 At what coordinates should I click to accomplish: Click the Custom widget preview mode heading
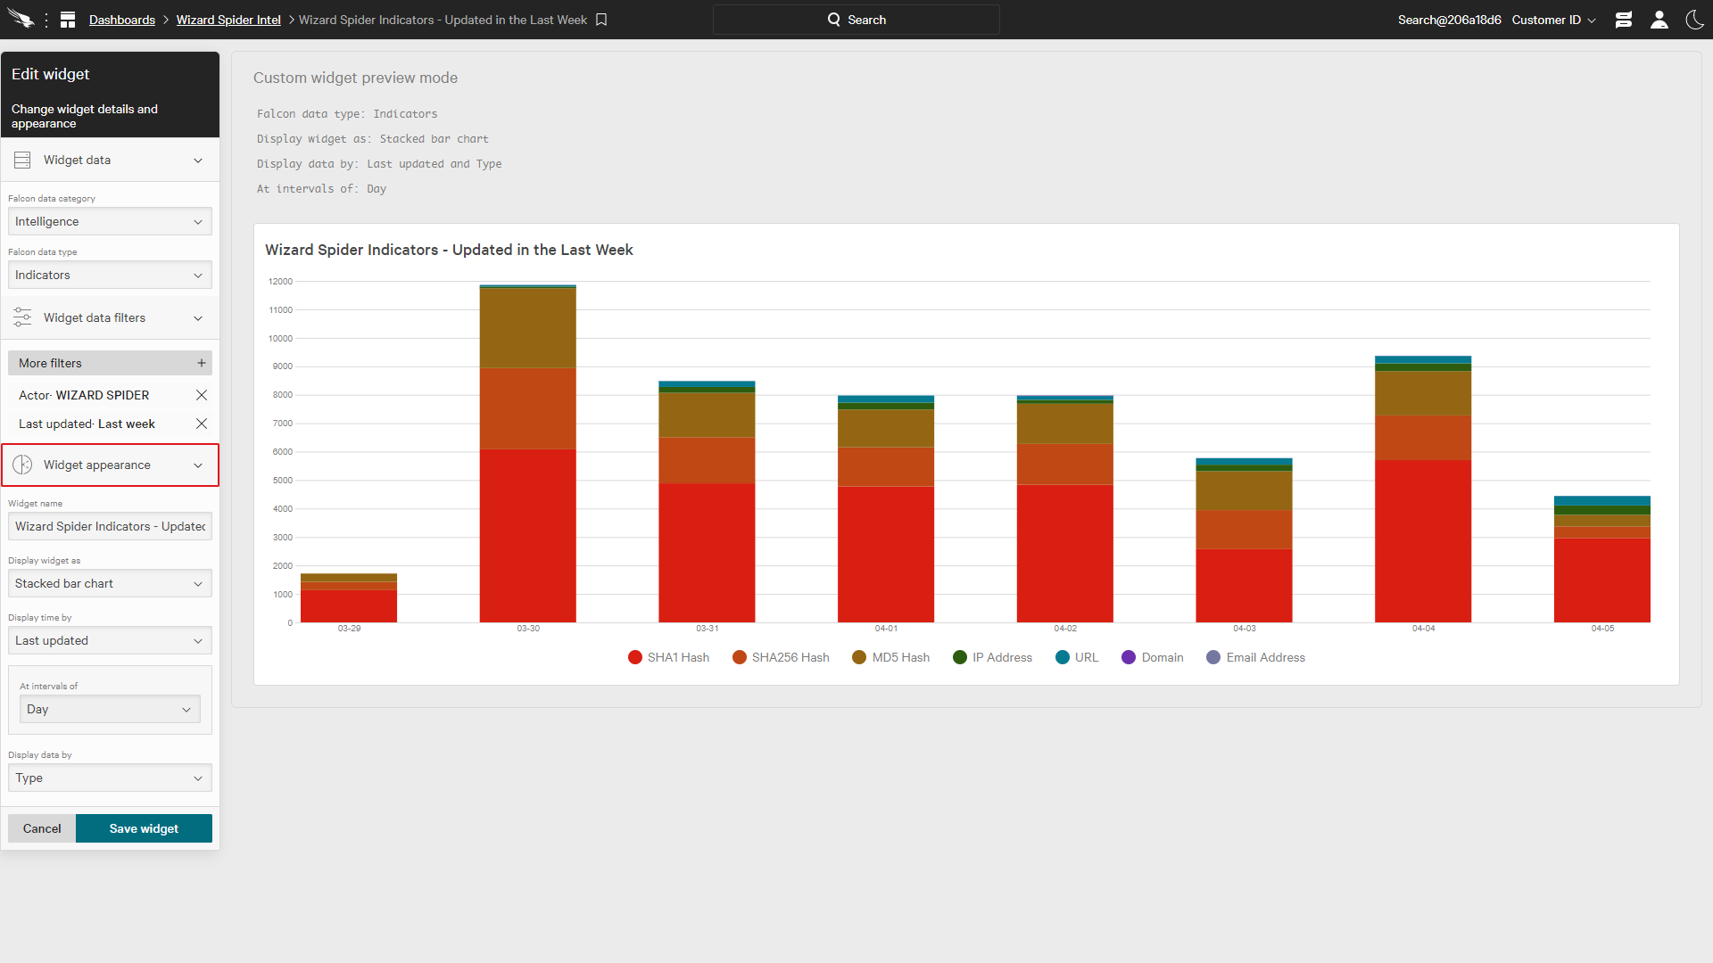click(355, 78)
